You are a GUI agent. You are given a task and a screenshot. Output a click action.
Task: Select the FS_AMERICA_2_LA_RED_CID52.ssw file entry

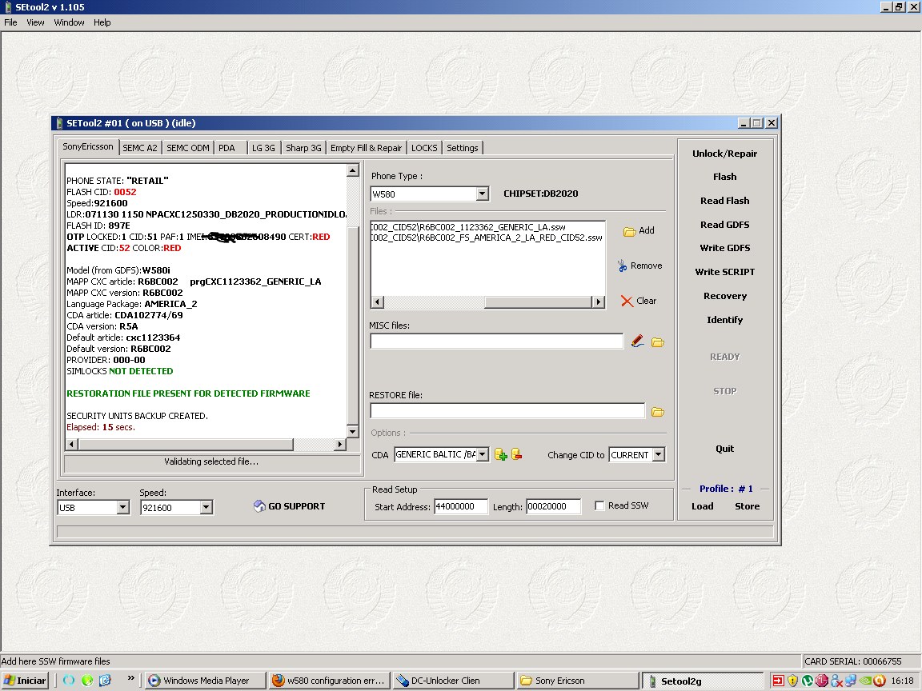[487, 238]
